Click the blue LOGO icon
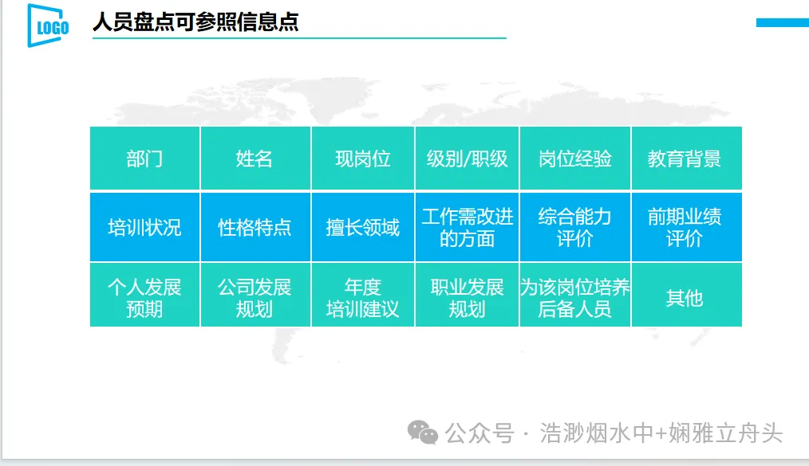Viewport: 809px width, 466px height. point(48,25)
